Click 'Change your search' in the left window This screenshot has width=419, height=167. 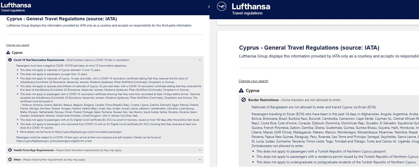coord(18,45)
